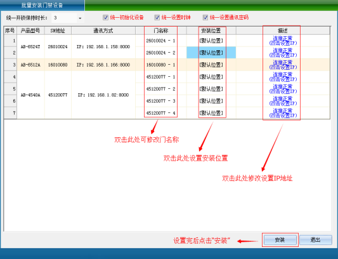The width and height of the screenshot is (338, 259).
Task: Select row number 3 header
Action: 10,65
